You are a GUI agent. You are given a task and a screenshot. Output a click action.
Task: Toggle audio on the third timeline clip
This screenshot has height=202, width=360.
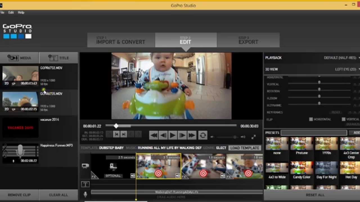[x=223, y=176]
